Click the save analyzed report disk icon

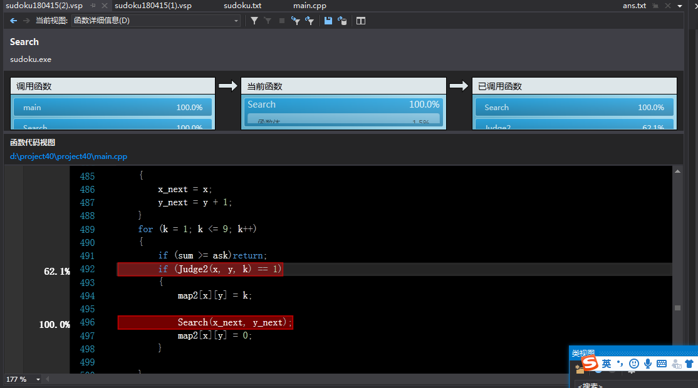pyautogui.click(x=328, y=21)
